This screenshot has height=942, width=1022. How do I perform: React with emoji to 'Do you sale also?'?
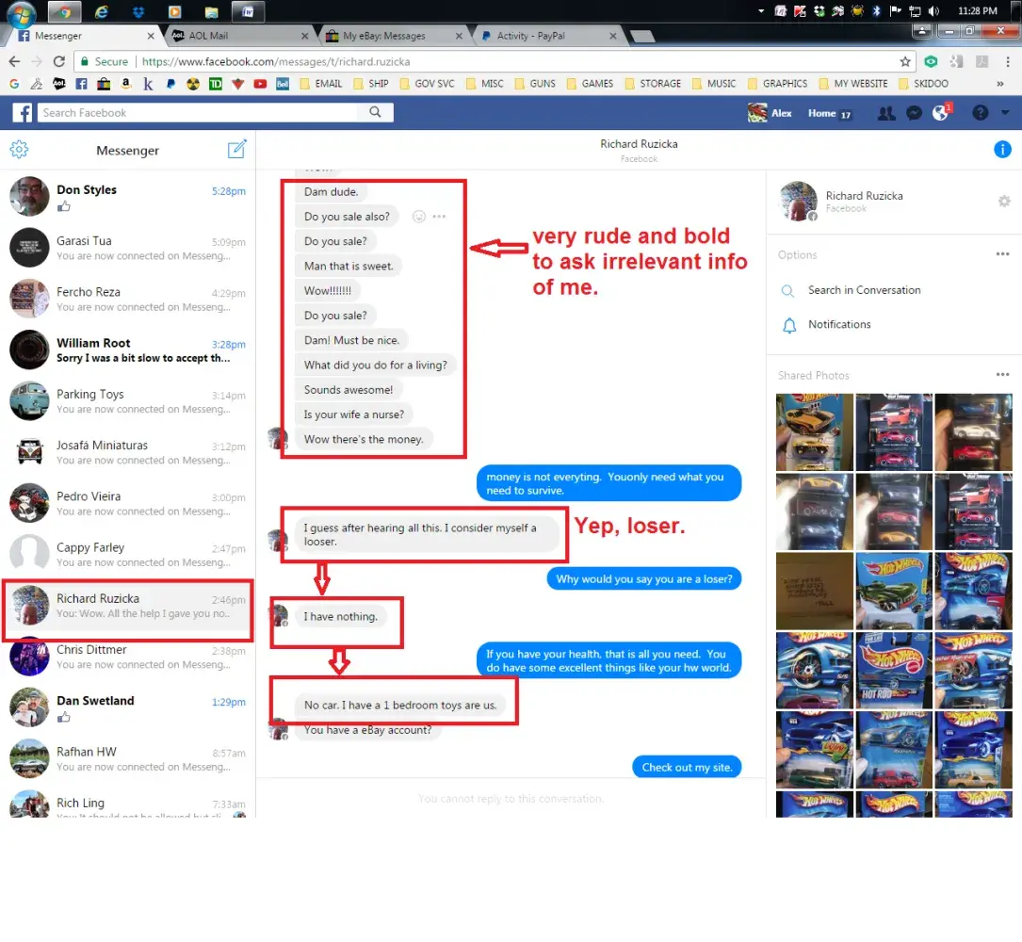tap(419, 217)
